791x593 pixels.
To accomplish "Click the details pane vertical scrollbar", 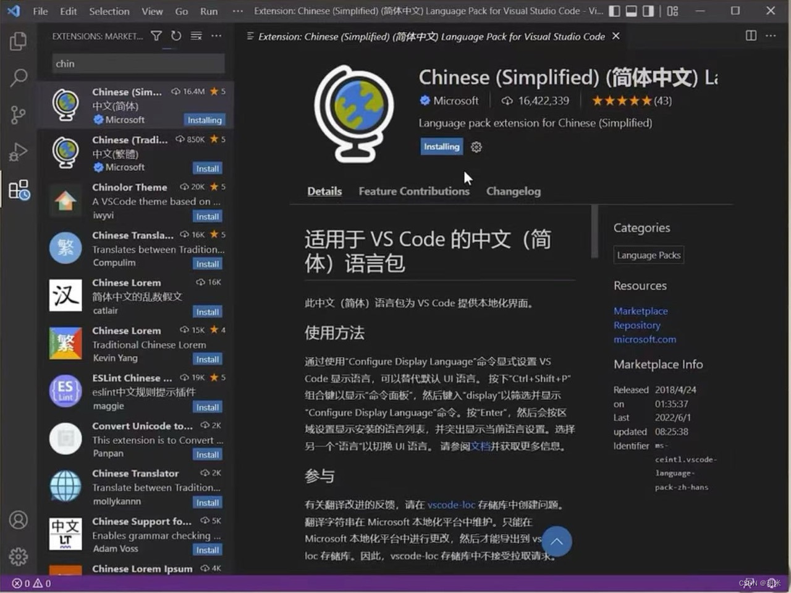I will [594, 231].
